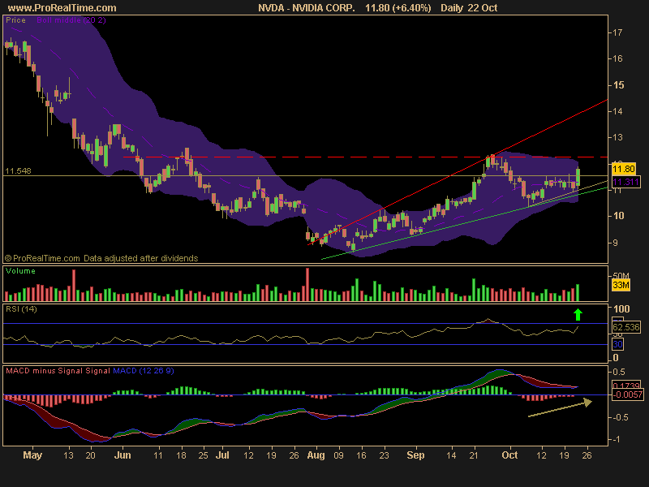The width and height of the screenshot is (649, 487).
Task: Click the Aug label on date axis
Action: 316,455
